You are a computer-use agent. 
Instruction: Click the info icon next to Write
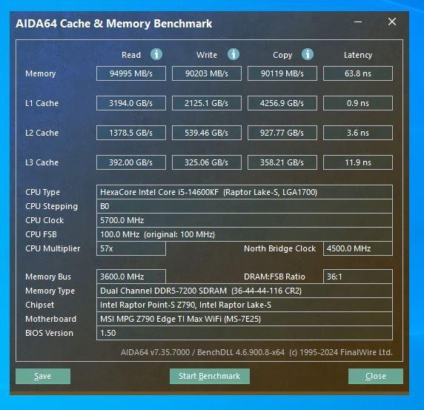pos(233,54)
